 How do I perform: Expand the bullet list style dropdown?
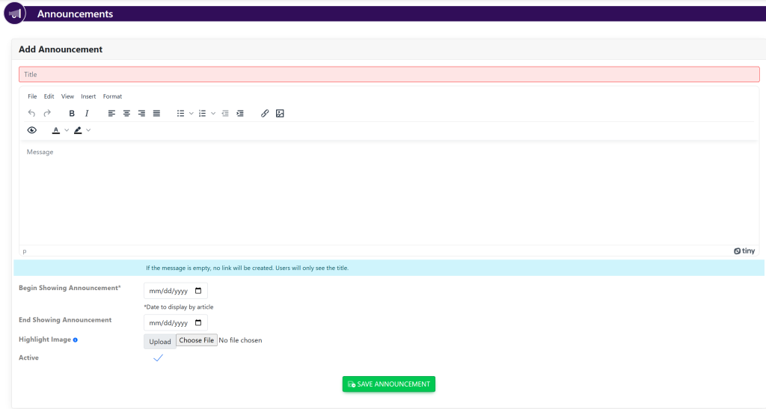[191, 114]
